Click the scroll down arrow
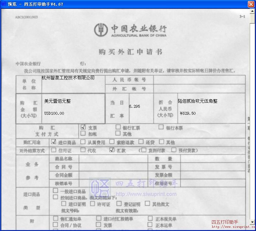This screenshot has height=231, width=256. 252,222
